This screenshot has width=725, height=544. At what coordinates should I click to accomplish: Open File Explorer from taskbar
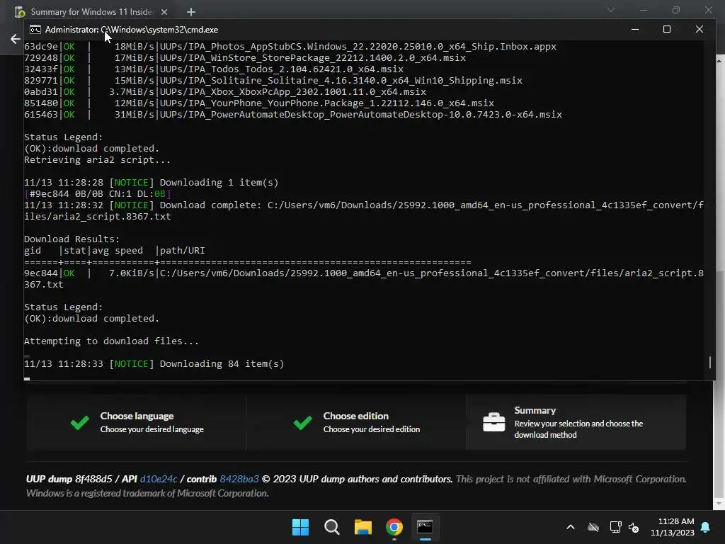pyautogui.click(x=363, y=527)
